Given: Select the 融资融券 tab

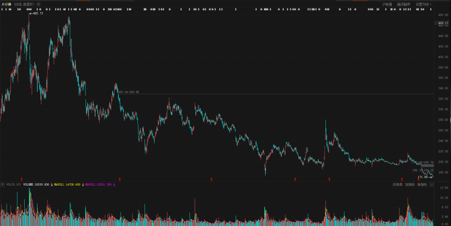Looking at the screenshot, I should 403,4.
